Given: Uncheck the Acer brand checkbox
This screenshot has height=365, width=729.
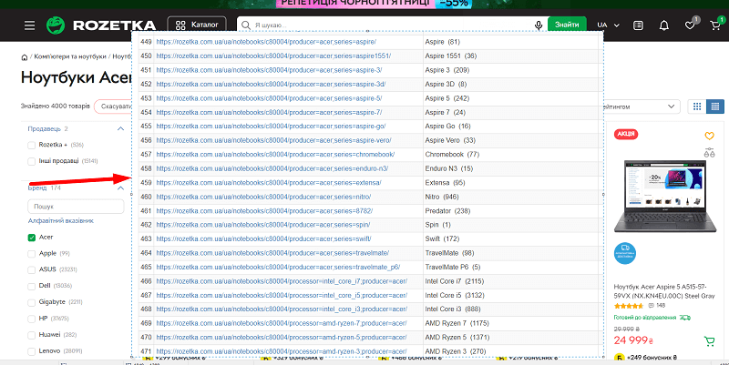Looking at the screenshot, I should point(32,238).
